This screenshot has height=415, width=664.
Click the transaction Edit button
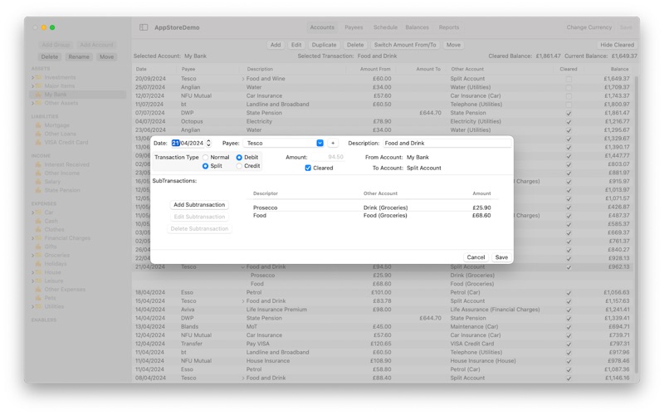296,45
